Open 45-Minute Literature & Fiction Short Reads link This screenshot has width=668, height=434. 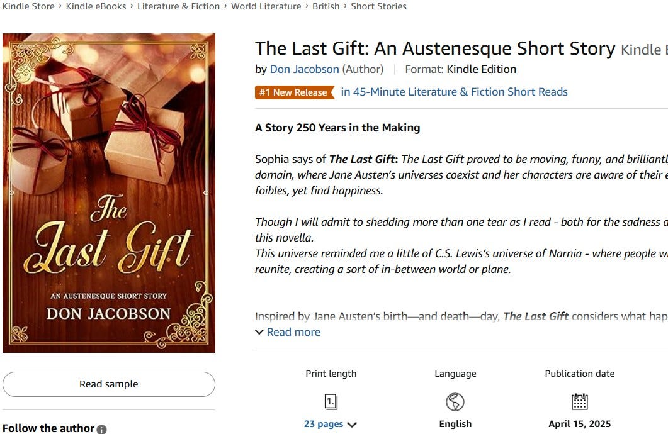click(454, 92)
